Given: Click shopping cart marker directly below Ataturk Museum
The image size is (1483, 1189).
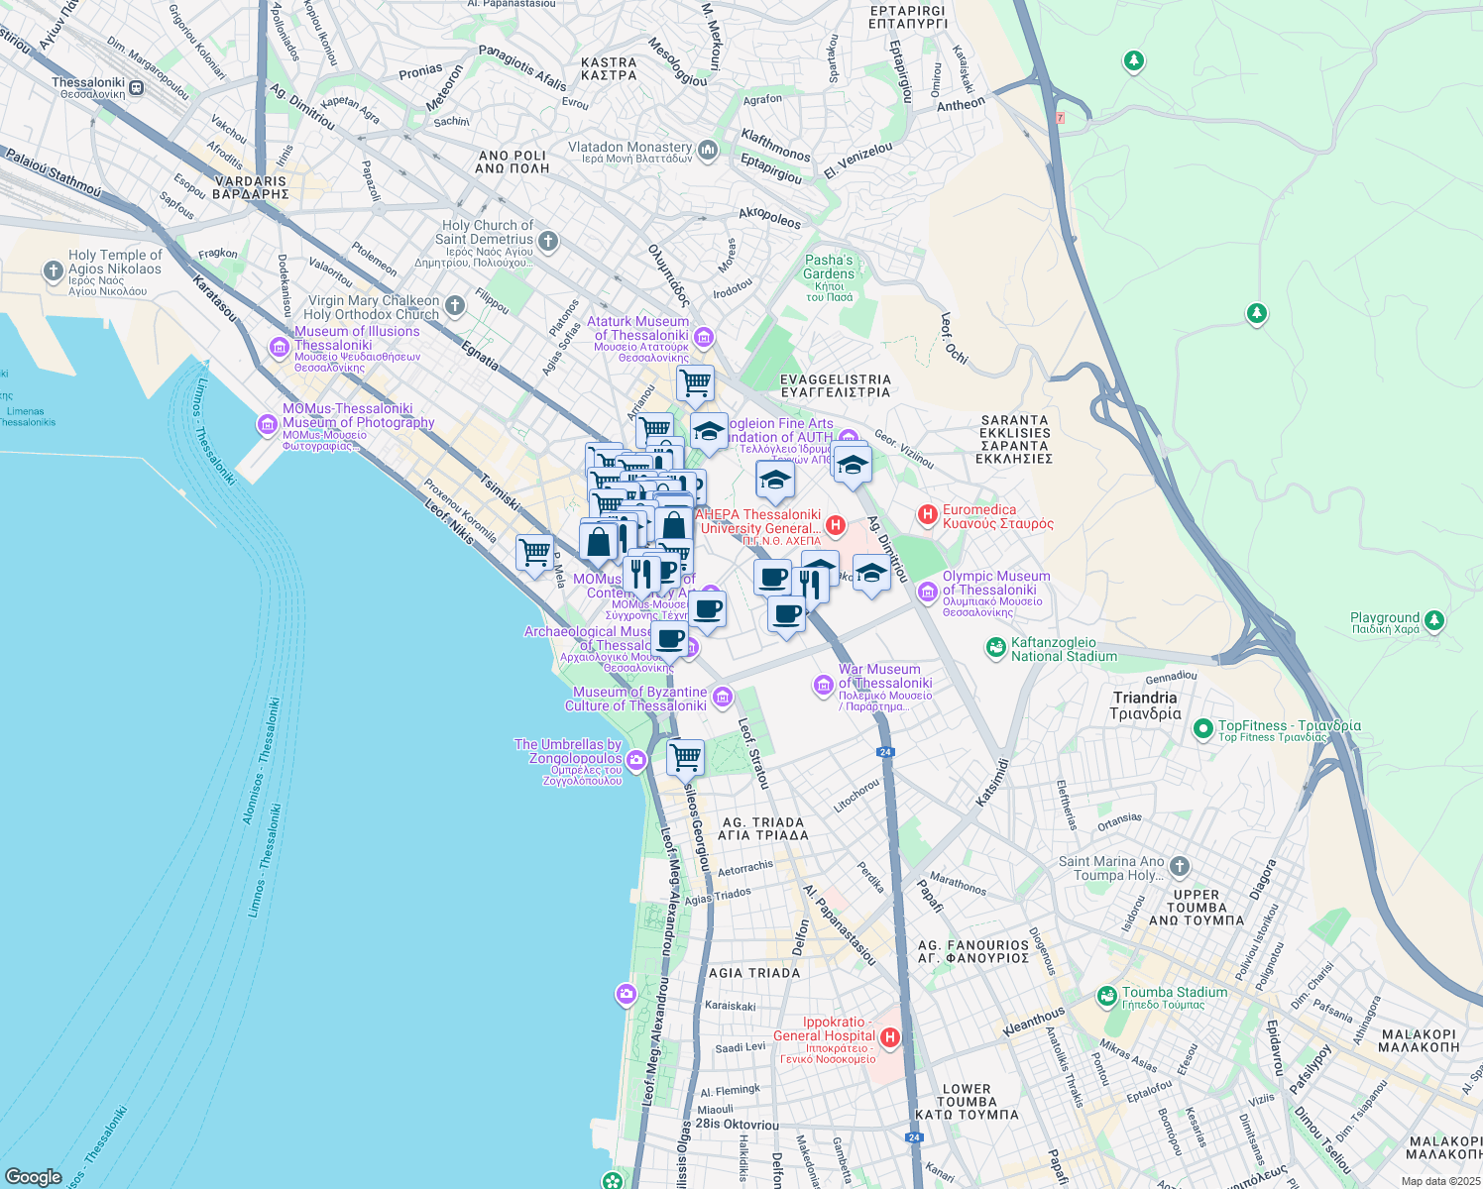Looking at the screenshot, I should [x=696, y=384].
